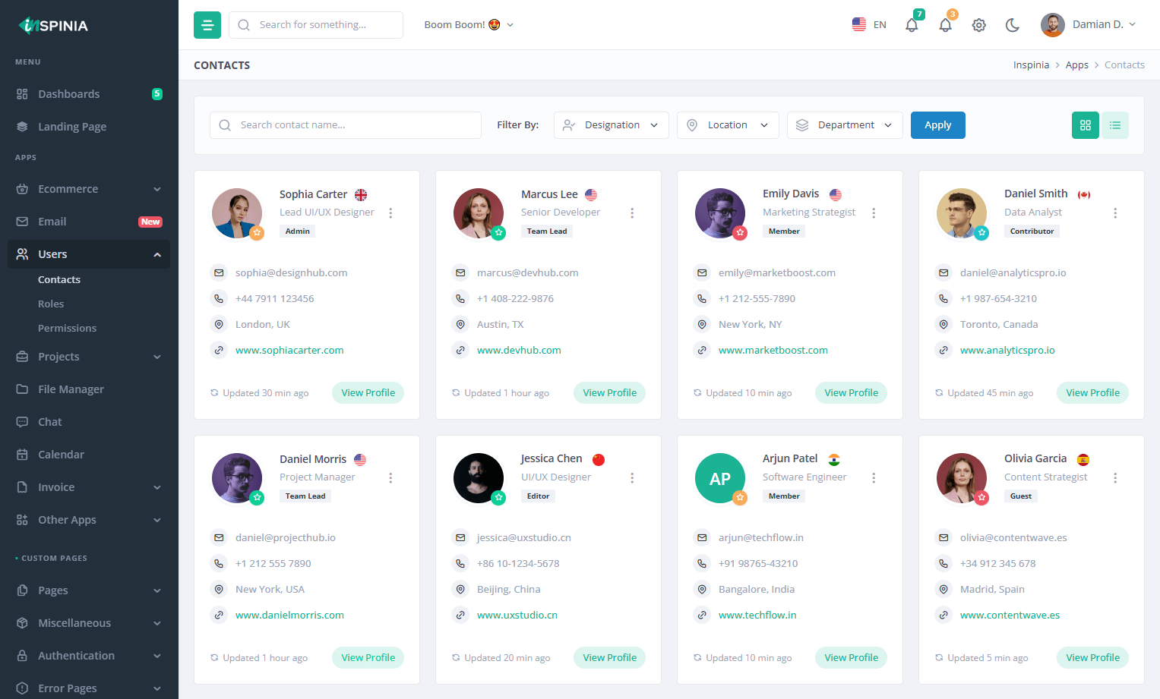Open alerts bell with badge 3
Screen dimensions: 1160x699
[945, 25]
